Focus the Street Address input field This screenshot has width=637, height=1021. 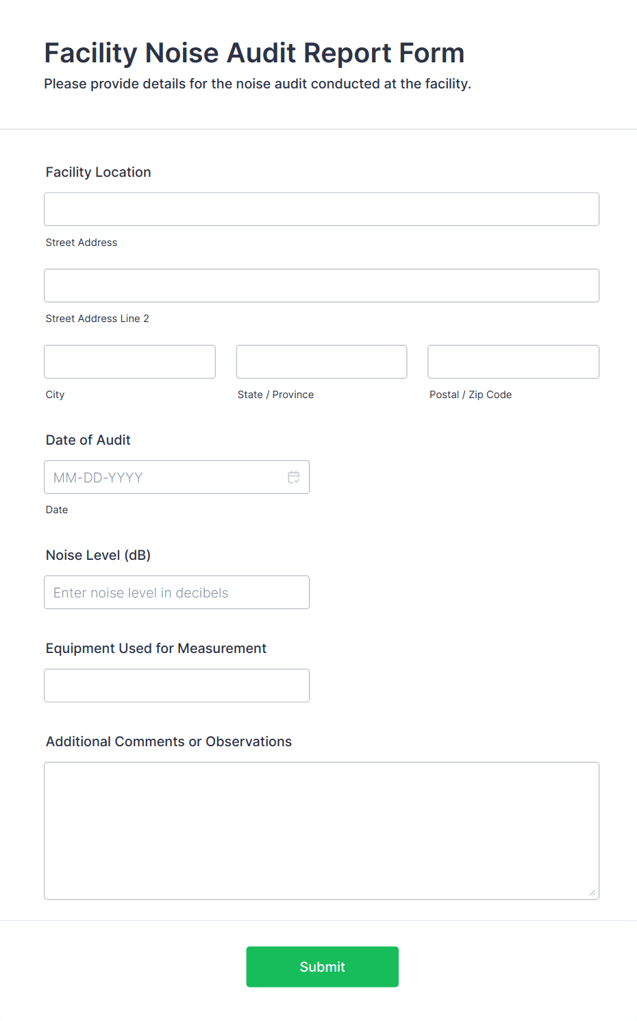(x=321, y=209)
